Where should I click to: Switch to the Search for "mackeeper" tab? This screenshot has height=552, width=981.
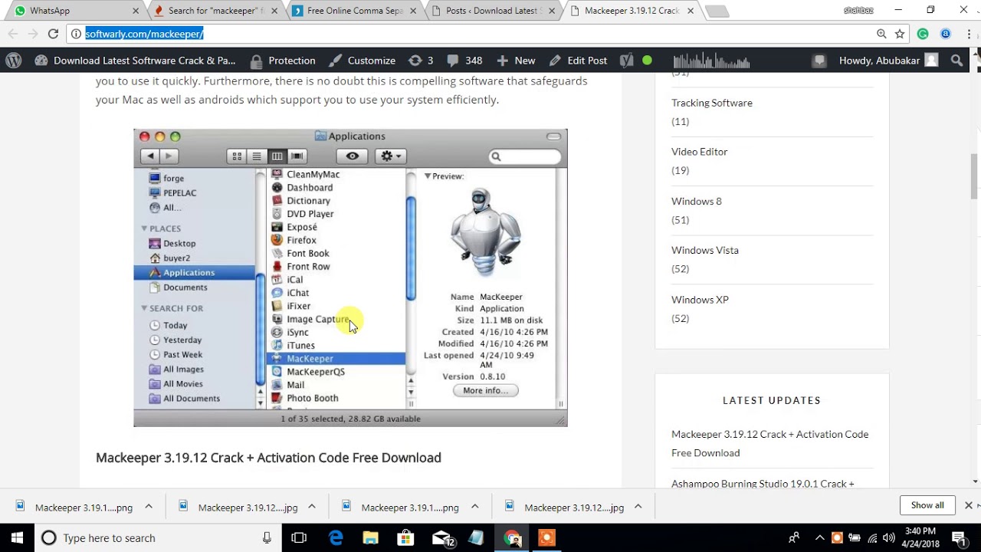[215, 11]
